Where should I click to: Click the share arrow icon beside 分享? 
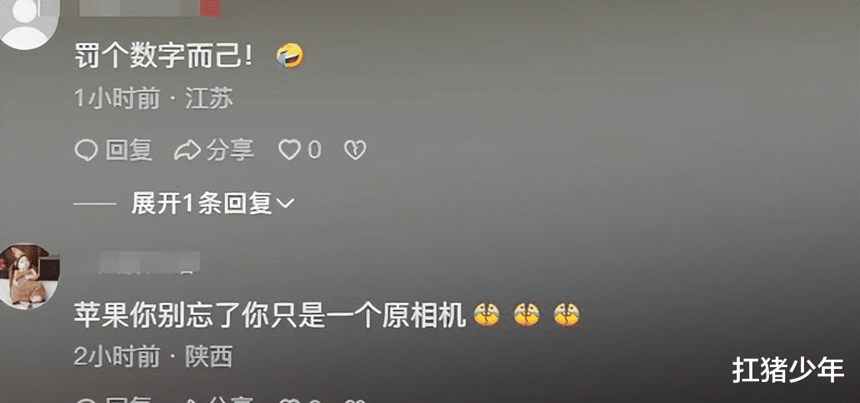pos(187,151)
